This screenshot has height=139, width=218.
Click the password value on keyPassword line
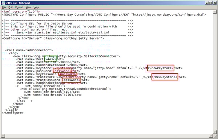coord(68,74)
